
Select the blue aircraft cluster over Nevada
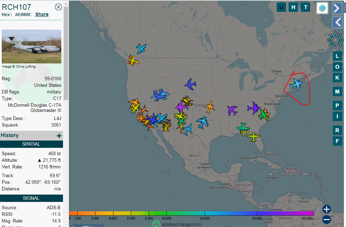160,95
